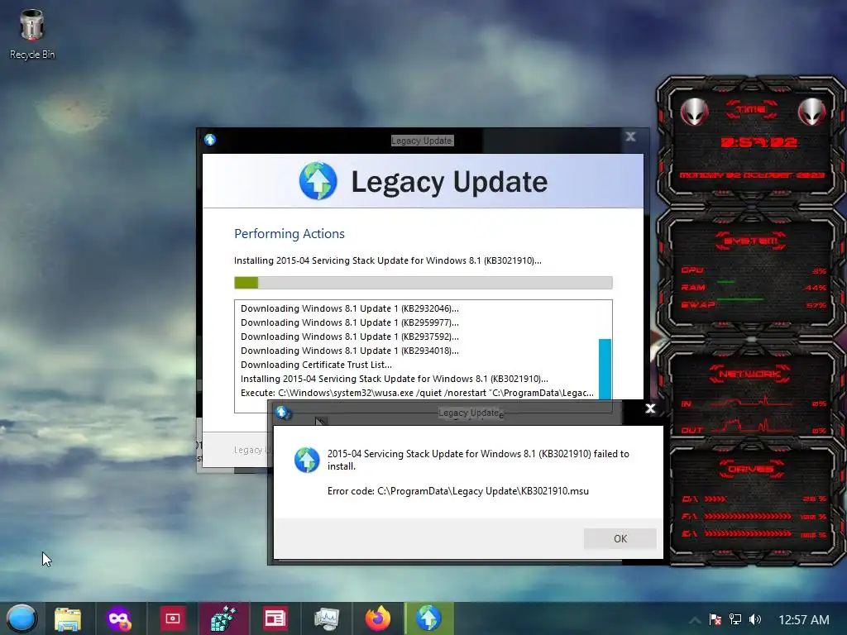Click the 12:57 AM taskbar clock
This screenshot has height=635, width=847.
[803, 620]
